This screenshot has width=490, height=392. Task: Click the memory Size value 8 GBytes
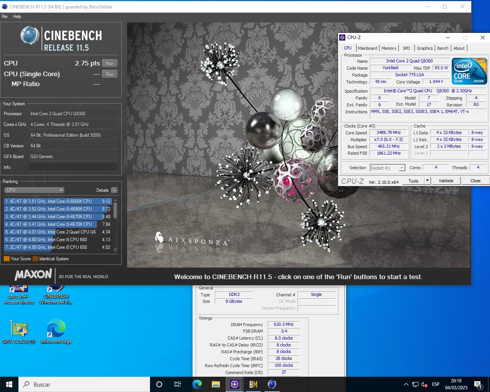pyautogui.click(x=234, y=302)
